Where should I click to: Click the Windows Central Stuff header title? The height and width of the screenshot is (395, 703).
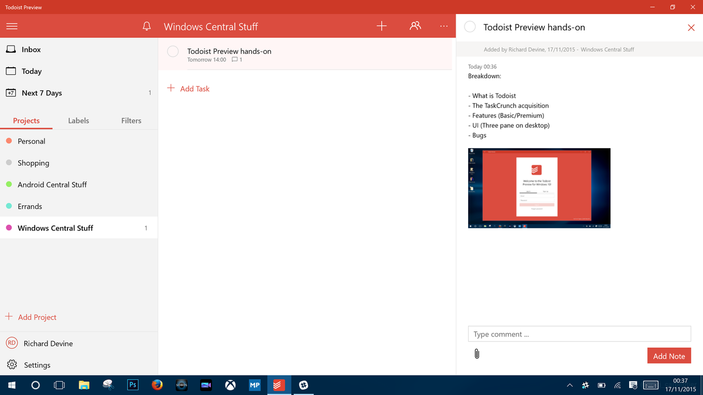(211, 26)
